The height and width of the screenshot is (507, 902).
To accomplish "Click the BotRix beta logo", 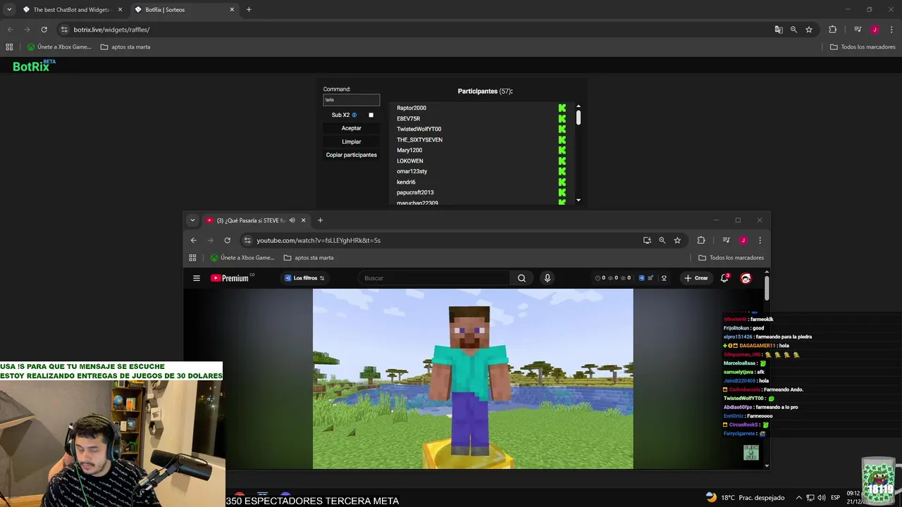I will (34, 66).
